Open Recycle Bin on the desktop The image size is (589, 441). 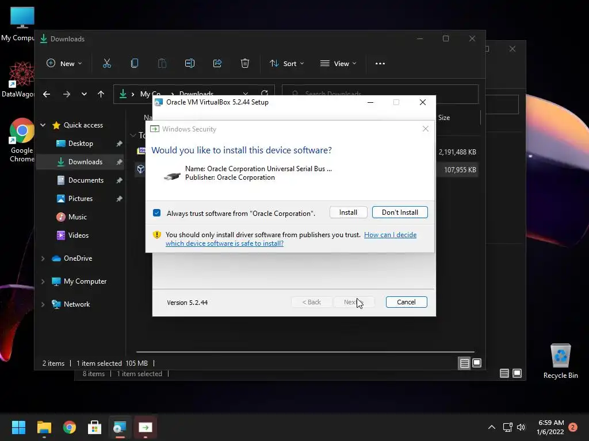[560, 362]
